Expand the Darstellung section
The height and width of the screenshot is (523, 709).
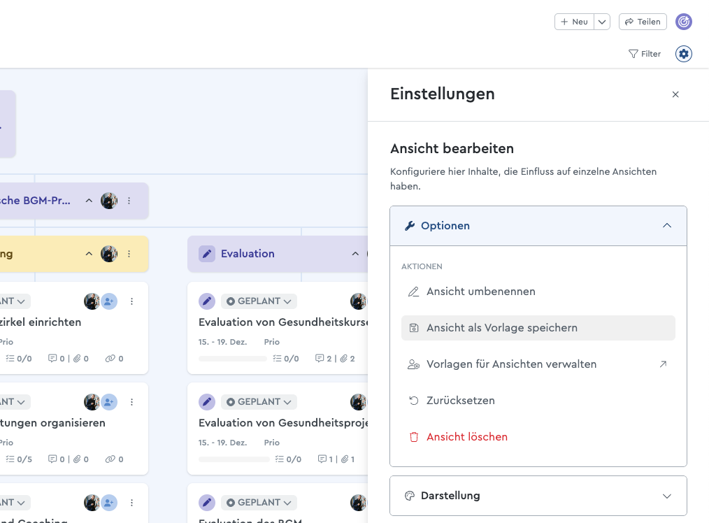pyautogui.click(x=666, y=496)
